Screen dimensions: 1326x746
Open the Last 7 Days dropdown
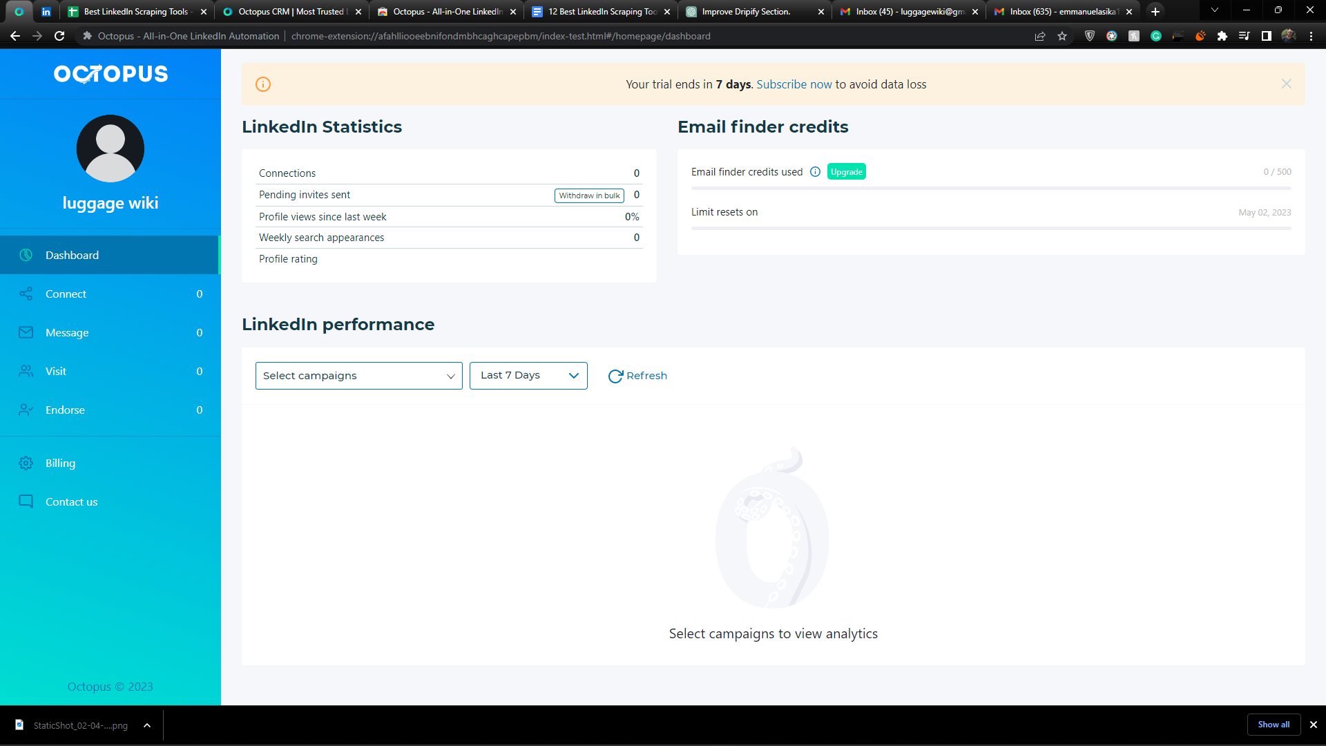pyautogui.click(x=528, y=376)
